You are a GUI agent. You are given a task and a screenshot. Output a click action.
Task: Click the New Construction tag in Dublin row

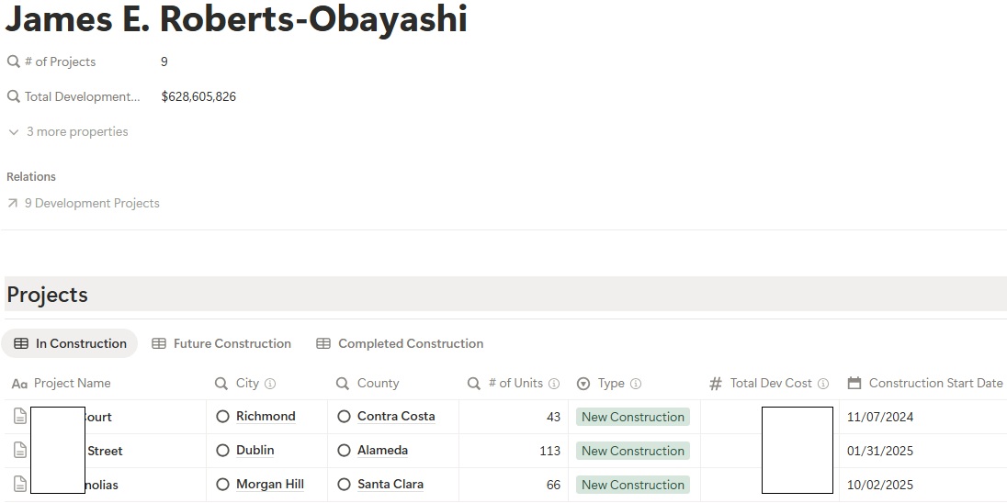pyautogui.click(x=632, y=451)
